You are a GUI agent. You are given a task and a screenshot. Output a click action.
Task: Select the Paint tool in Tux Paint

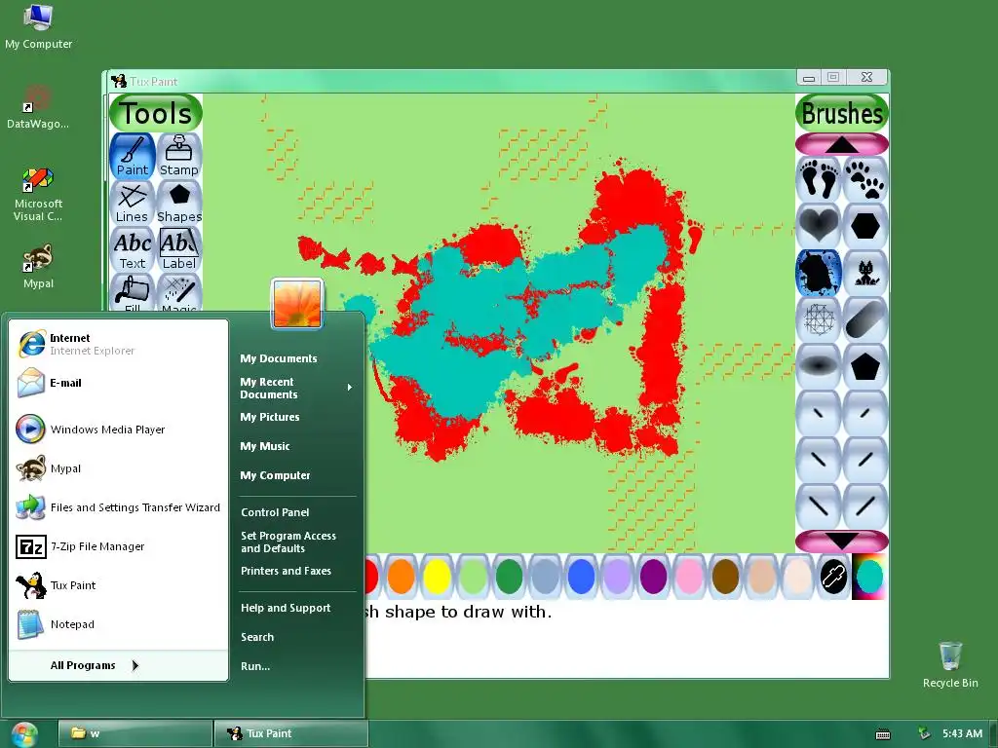point(133,156)
